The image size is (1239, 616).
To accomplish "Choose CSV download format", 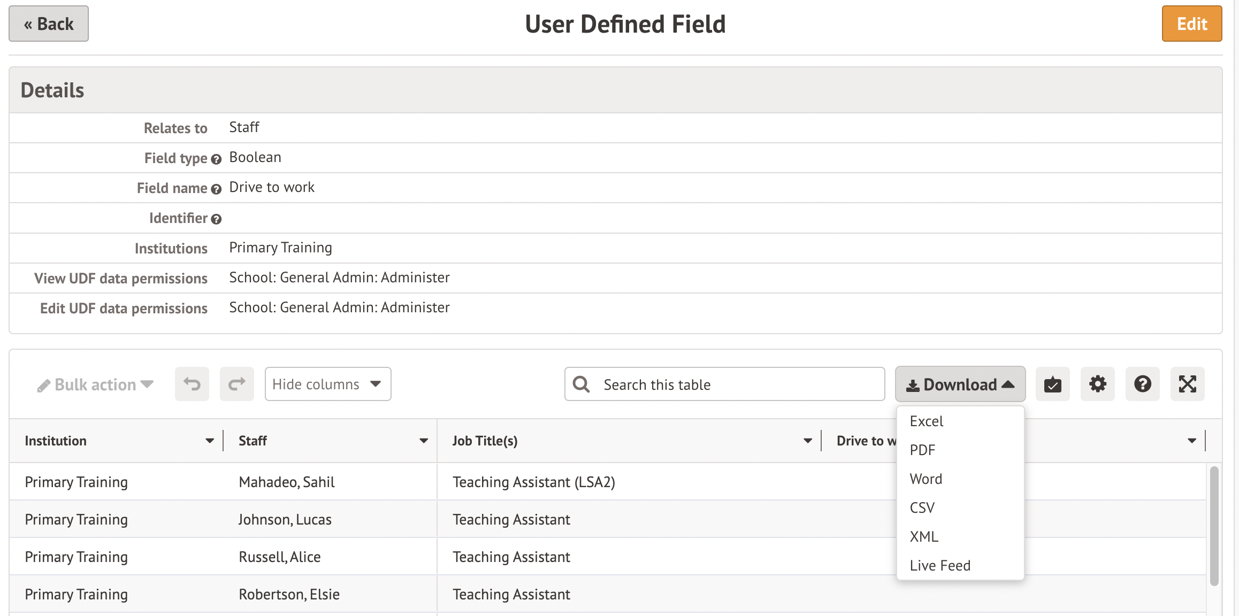I will (922, 508).
